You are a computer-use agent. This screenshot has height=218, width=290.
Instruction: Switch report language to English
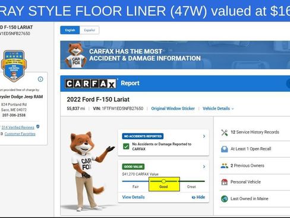70,30
